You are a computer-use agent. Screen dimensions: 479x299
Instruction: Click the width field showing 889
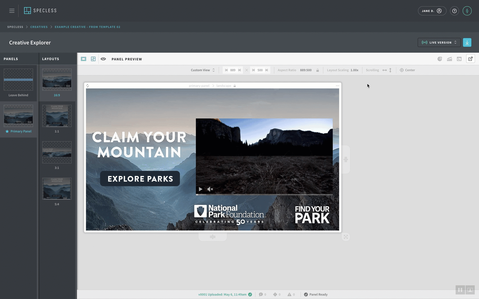click(233, 70)
